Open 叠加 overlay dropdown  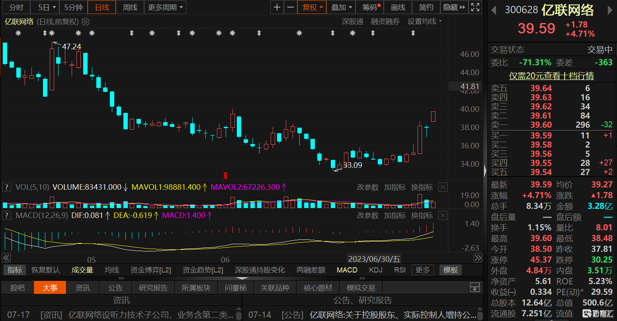pyautogui.click(x=342, y=7)
